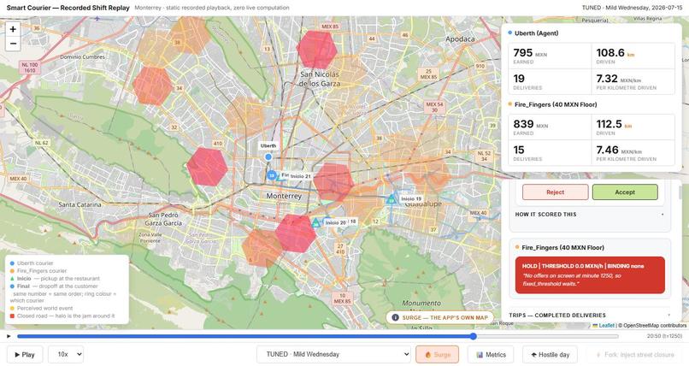Click the Perceived world event legend entry
Viewport: 689px width, 366px height.
41,308
